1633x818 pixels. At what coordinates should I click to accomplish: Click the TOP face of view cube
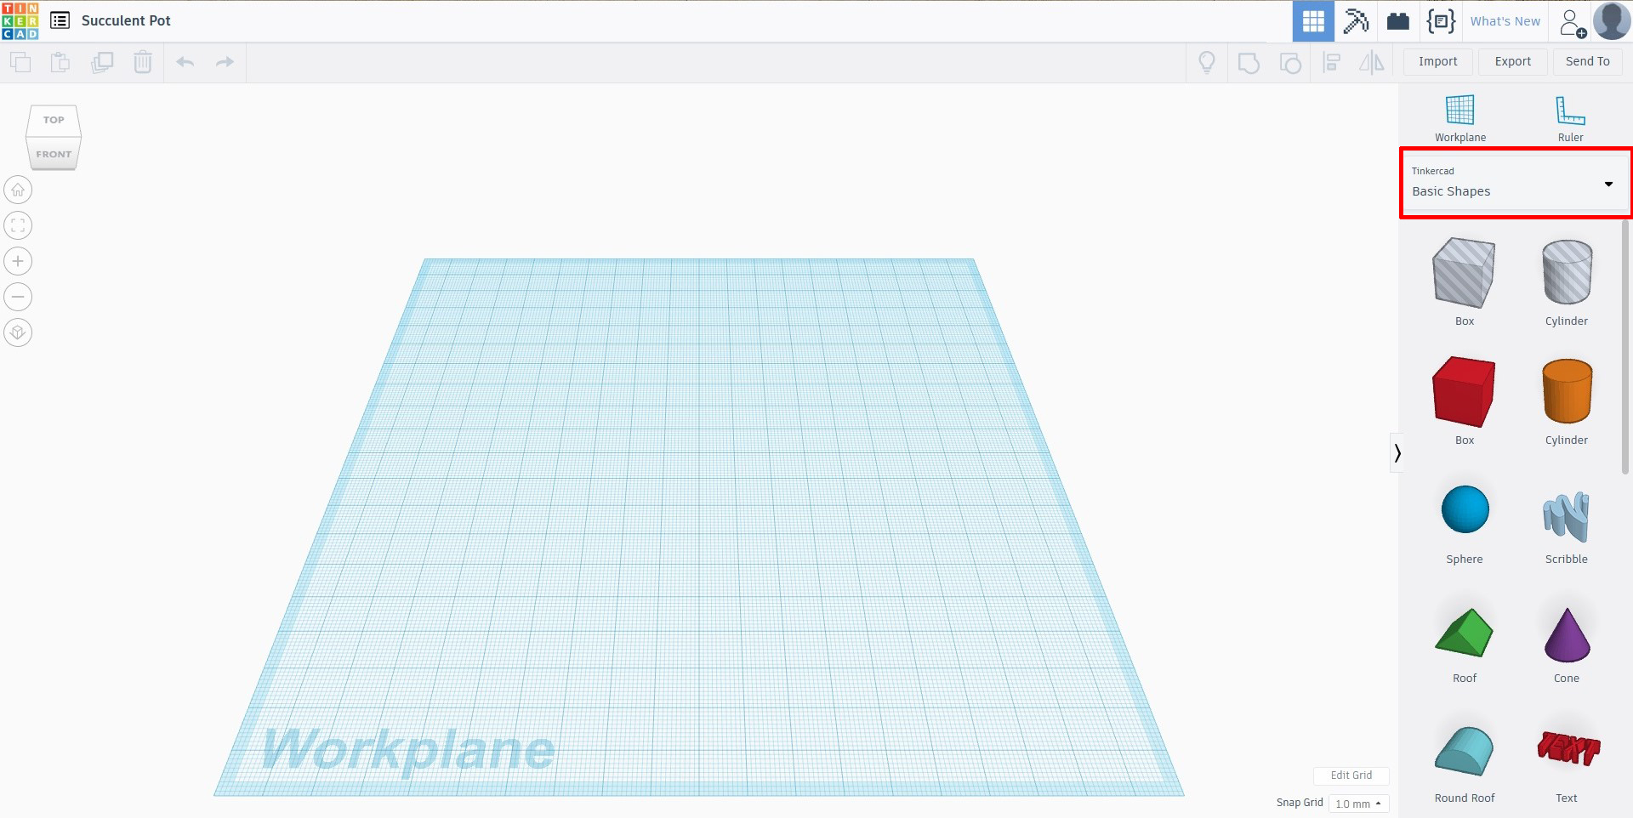point(54,120)
